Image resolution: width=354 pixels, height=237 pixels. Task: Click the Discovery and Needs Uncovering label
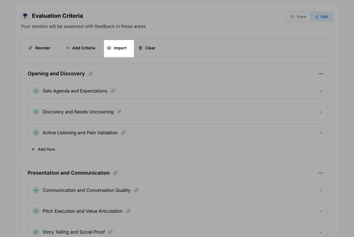[78, 112]
